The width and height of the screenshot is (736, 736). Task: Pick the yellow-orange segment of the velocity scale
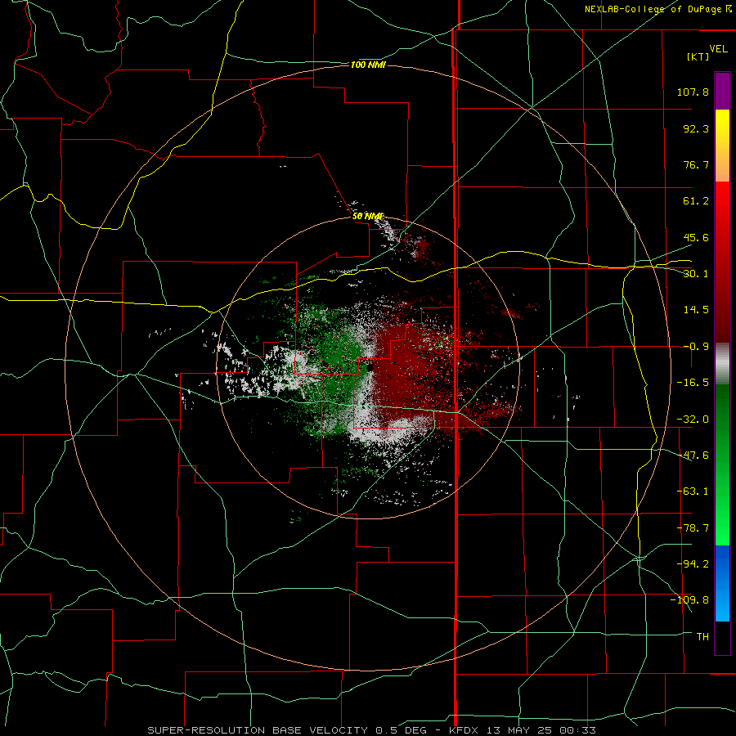[722, 146]
